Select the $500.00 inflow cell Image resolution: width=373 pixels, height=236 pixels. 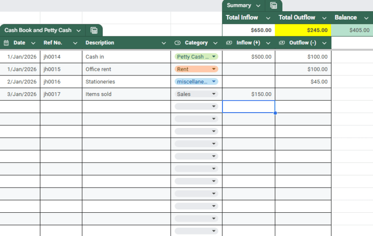[249, 57]
